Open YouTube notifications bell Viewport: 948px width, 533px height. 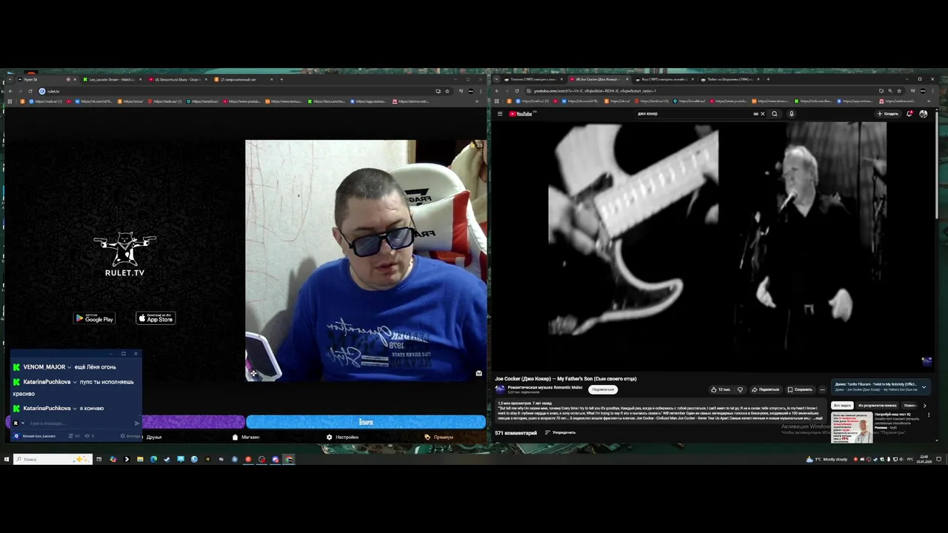pyautogui.click(x=909, y=114)
